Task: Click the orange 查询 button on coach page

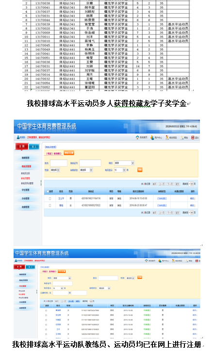Action: 140,170
